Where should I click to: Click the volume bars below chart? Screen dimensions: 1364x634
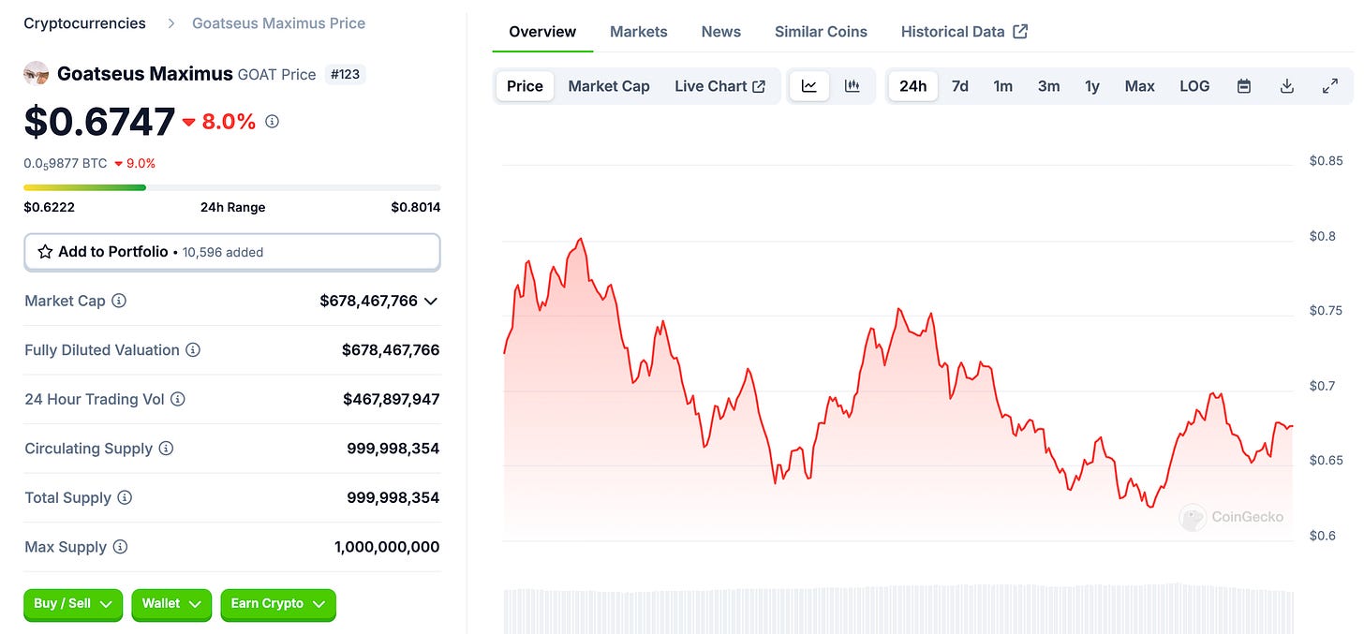897,611
